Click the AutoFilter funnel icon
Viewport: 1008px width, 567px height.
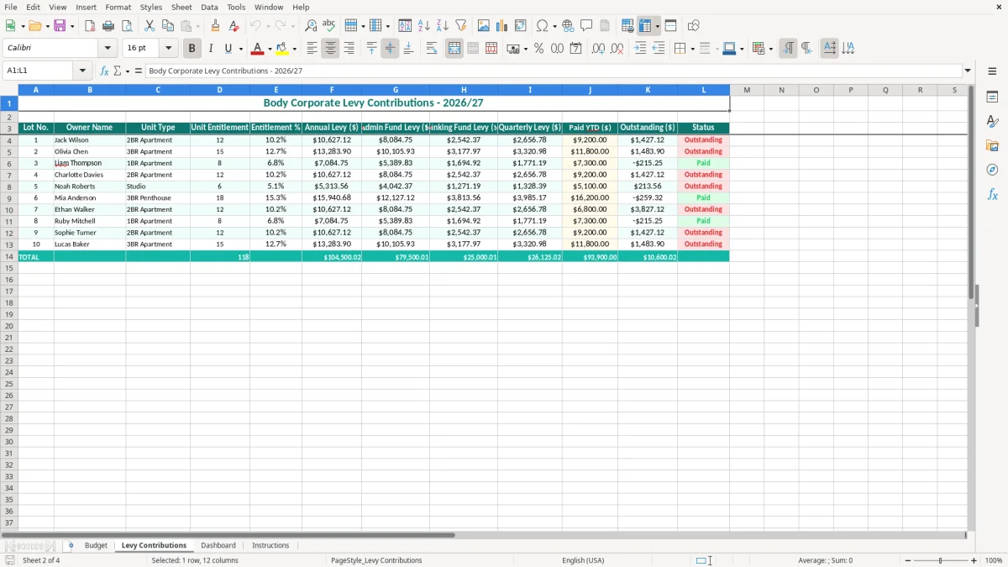coord(461,26)
